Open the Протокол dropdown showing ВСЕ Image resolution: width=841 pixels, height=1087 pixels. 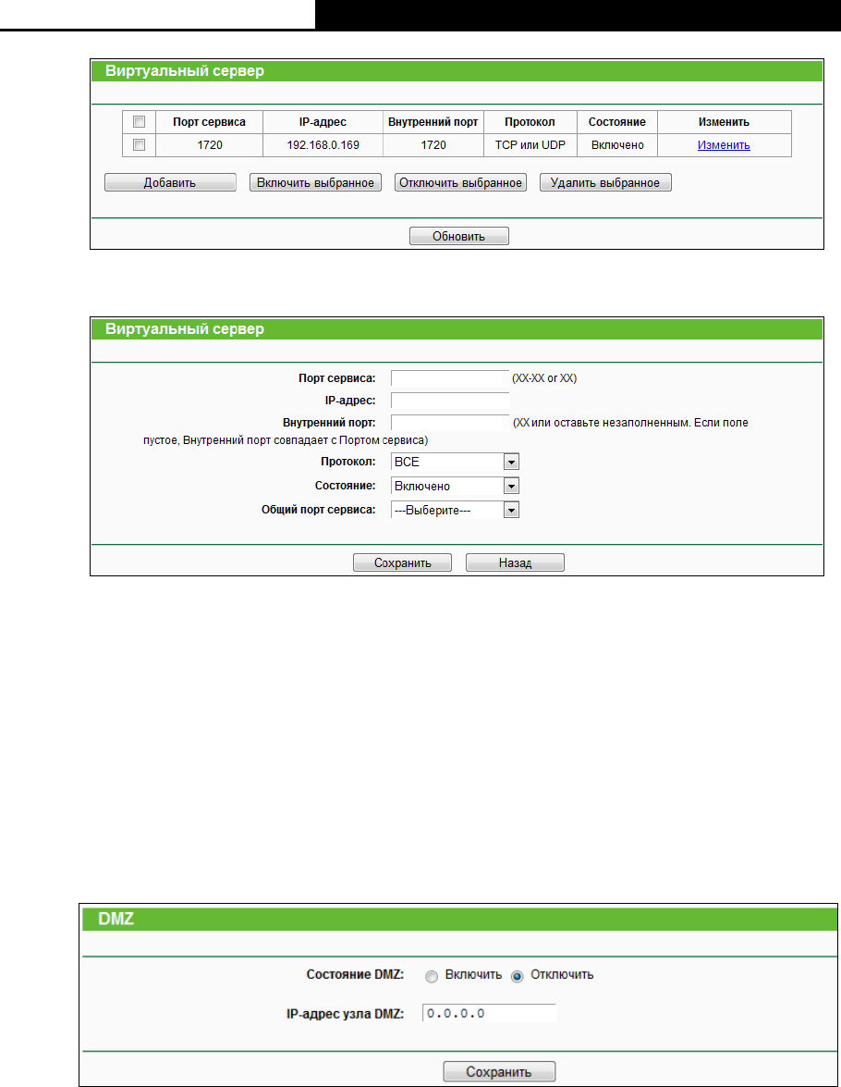(455, 462)
